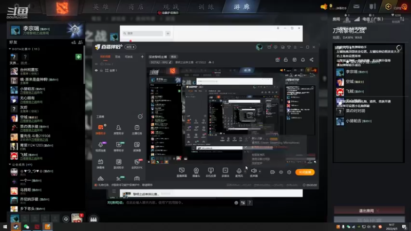Screen dimensions: 411x231
Task: Open the toolbox more options circle
Action: pyautogui.click(x=140, y=117)
